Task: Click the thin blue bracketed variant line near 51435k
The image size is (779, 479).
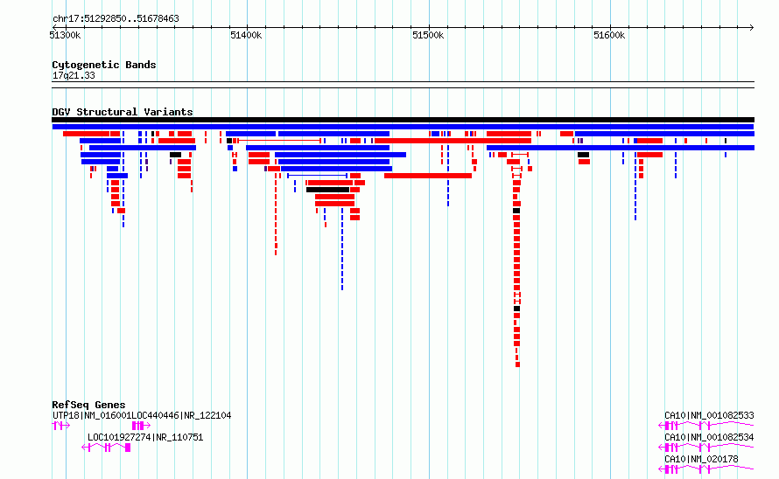Action: coord(317,176)
